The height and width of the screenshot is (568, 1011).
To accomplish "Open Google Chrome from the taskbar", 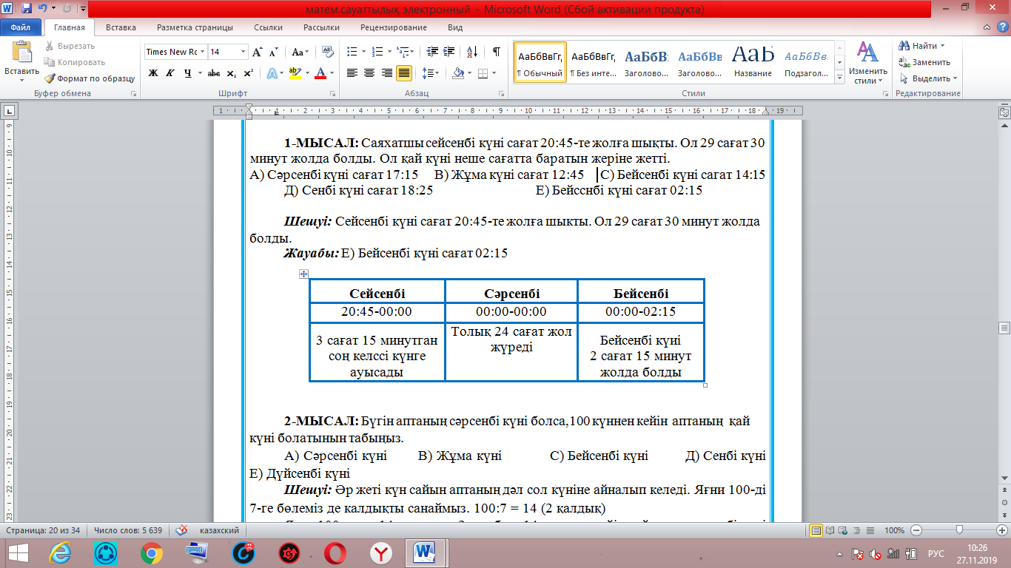I will pos(152,552).
